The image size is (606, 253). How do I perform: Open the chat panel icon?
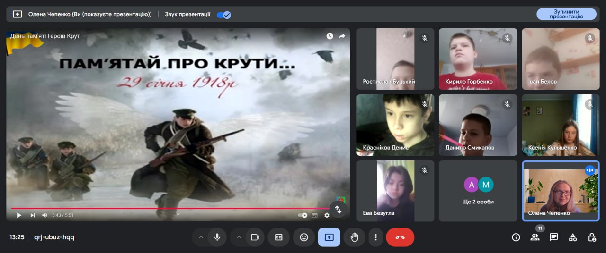pyautogui.click(x=553, y=237)
